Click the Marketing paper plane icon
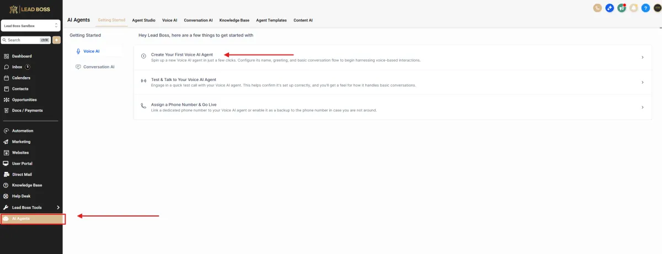This screenshot has width=662, height=254. tap(6, 142)
